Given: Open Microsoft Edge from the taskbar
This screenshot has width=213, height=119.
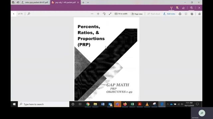Looking at the screenshot, I should 162,104.
